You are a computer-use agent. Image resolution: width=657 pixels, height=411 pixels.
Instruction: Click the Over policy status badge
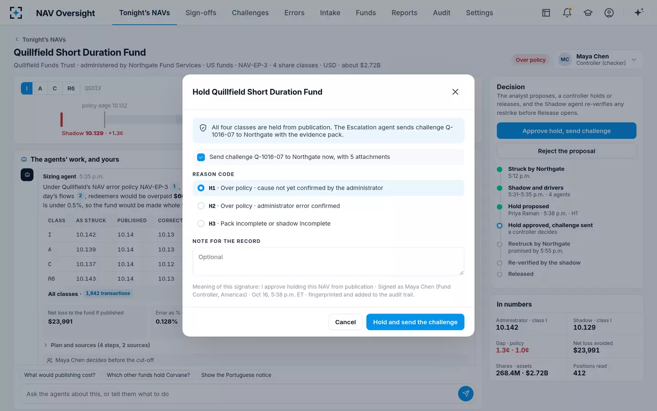click(531, 60)
